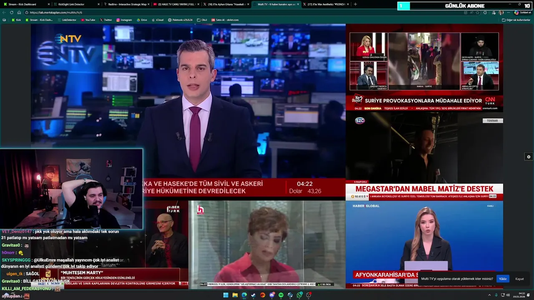Open the browser extensions icon
This screenshot has width=534, height=300.
click(485, 12)
